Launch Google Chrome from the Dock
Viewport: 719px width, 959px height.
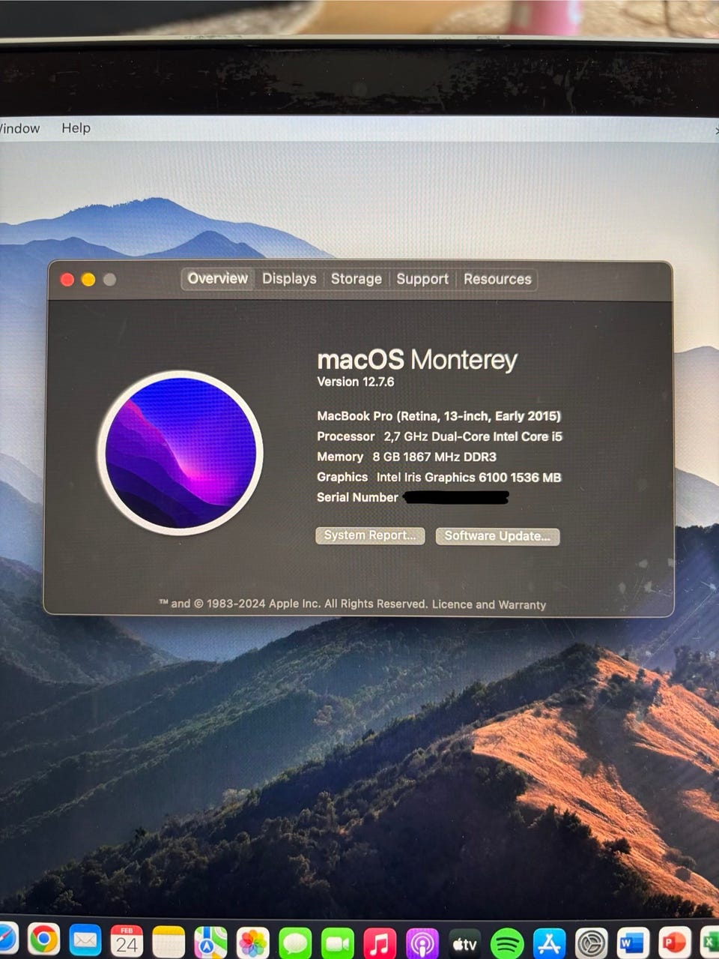(43, 940)
